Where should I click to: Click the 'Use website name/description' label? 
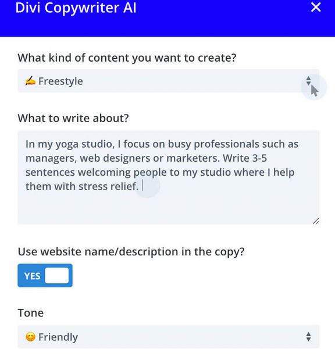pyautogui.click(x=131, y=252)
